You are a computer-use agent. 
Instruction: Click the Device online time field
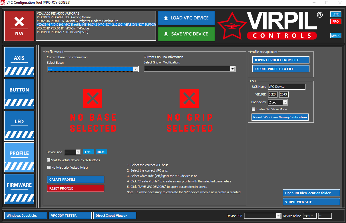[310, 216]
